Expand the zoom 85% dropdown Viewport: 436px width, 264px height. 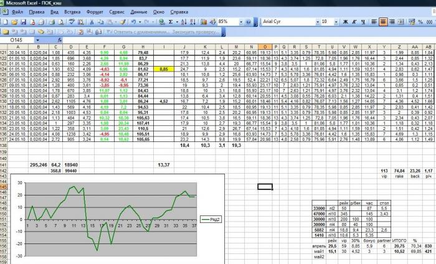pyautogui.click(x=241, y=22)
